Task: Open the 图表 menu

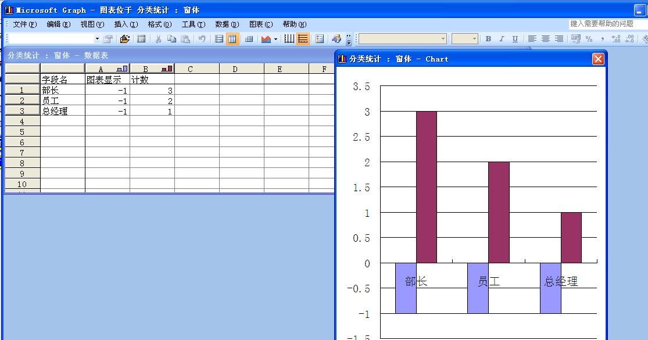Action: 260,24
